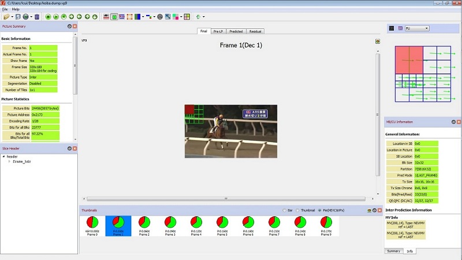Select the Thumbnail radio button option
The width and height of the screenshot is (462, 260).
(297, 210)
